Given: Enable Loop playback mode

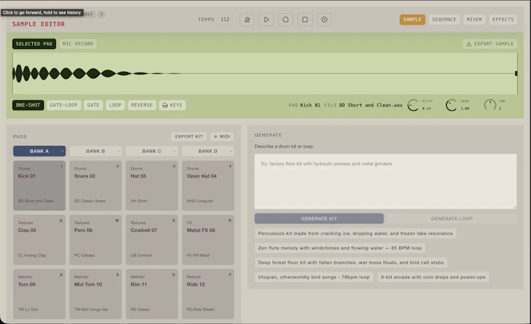Looking at the screenshot, I should point(115,105).
